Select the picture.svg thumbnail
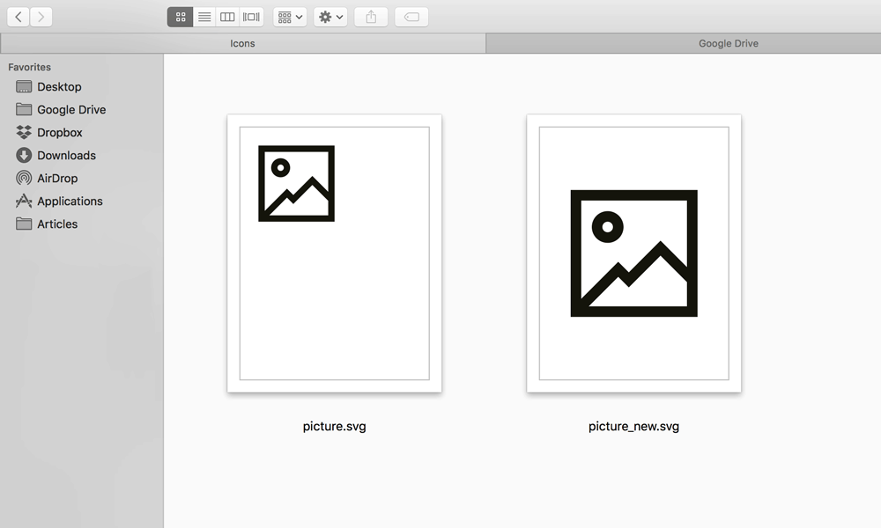This screenshot has width=881, height=528. (x=334, y=253)
